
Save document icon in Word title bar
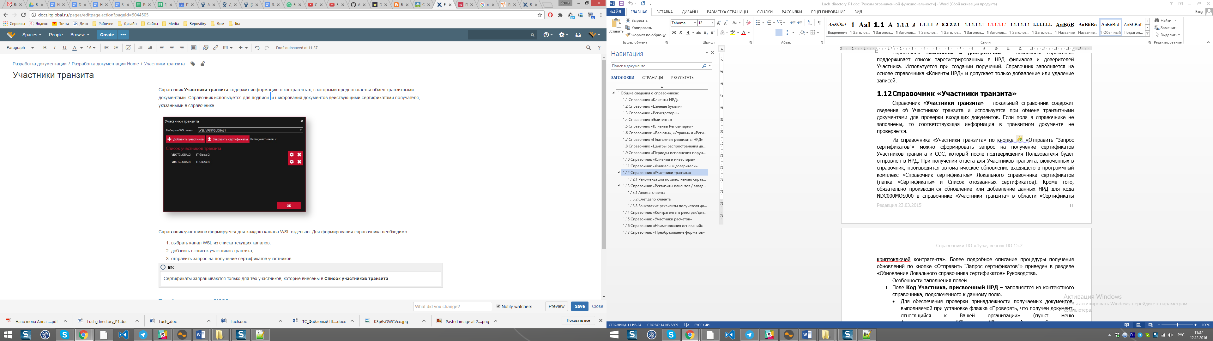point(621,4)
